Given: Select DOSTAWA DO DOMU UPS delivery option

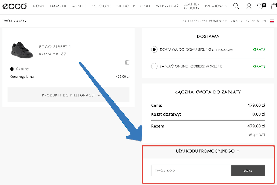Looking at the screenshot, I should pyautogui.click(x=154, y=49).
